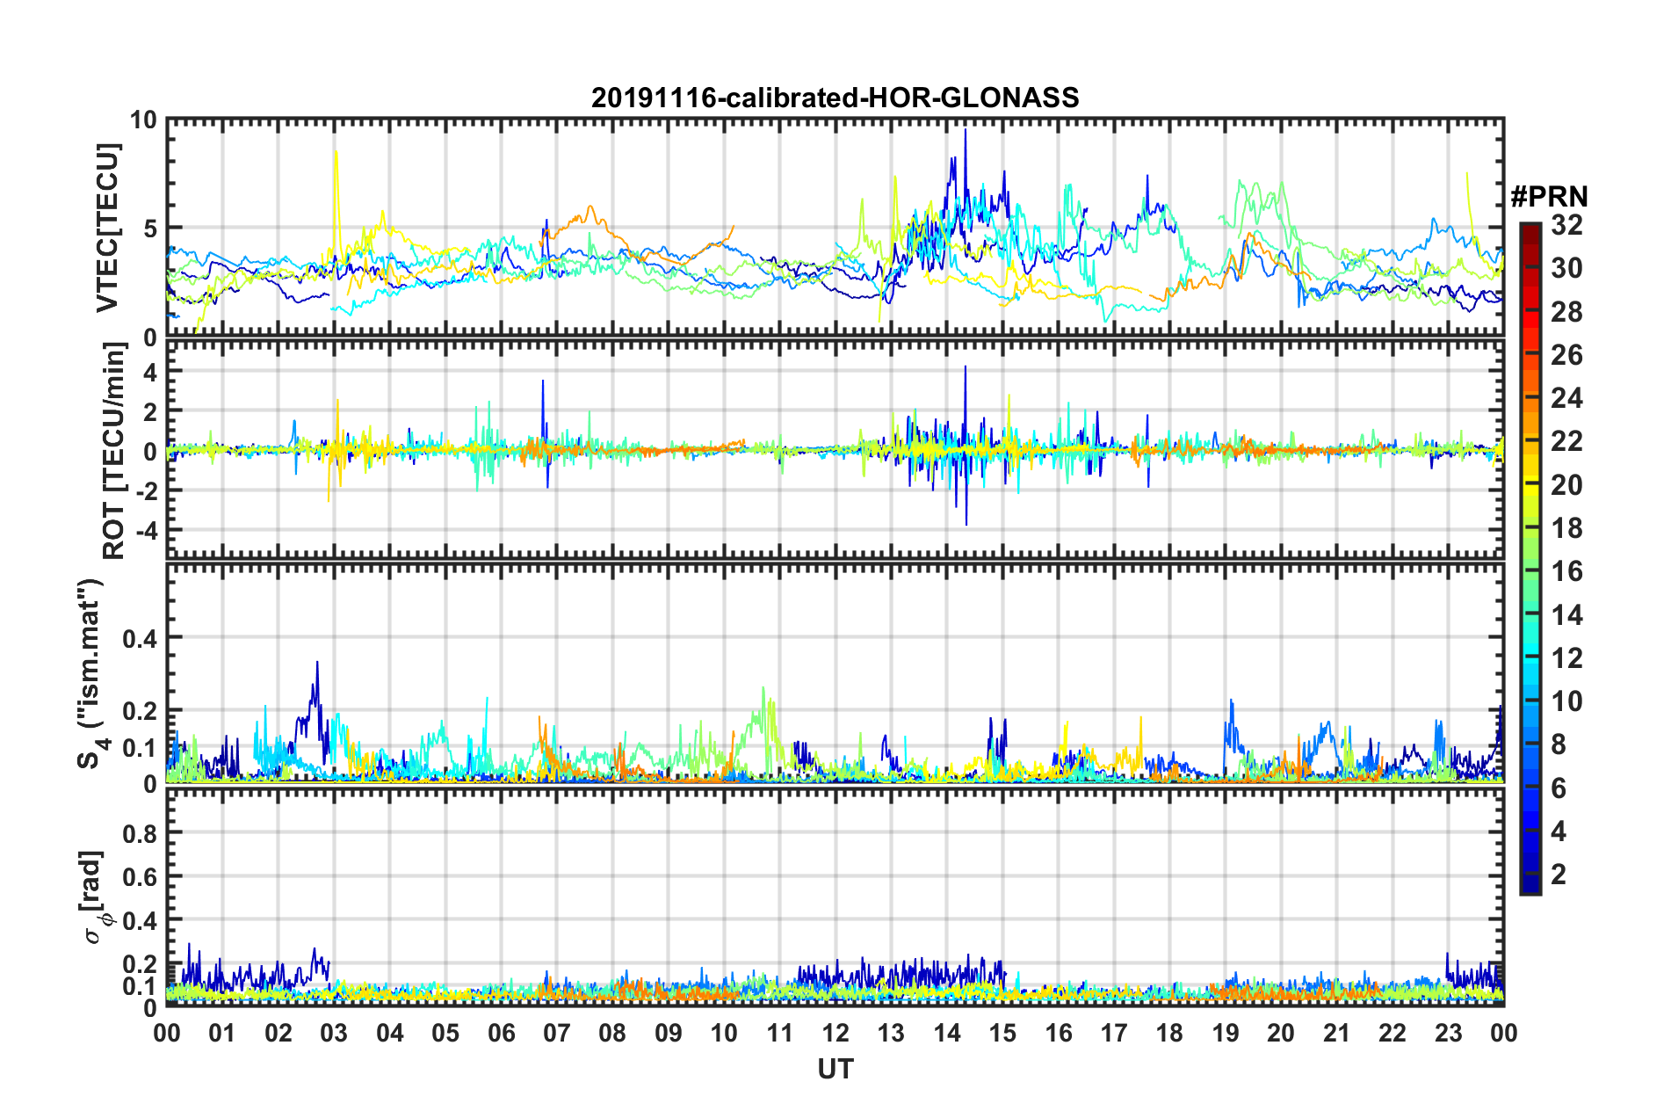Click the plot title 20191116-calibrated-HOR-GLONASS

click(x=835, y=98)
